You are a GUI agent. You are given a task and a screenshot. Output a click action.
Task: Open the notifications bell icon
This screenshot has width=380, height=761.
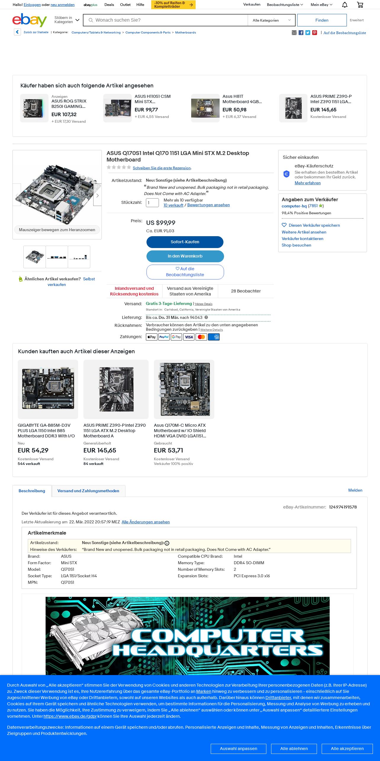(345, 5)
